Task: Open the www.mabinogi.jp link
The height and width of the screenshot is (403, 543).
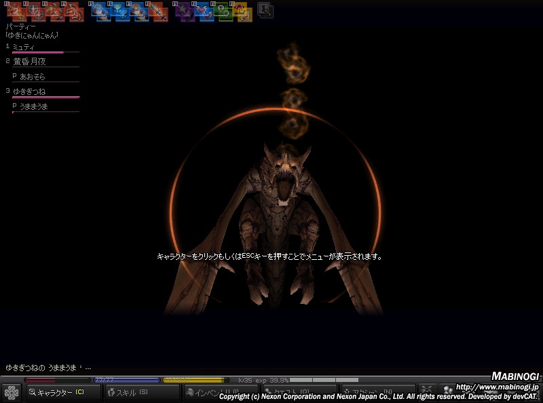Action: pos(498,387)
